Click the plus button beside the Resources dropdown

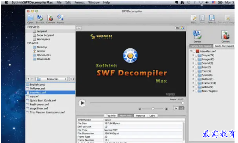pyautogui.click(x=71, y=79)
